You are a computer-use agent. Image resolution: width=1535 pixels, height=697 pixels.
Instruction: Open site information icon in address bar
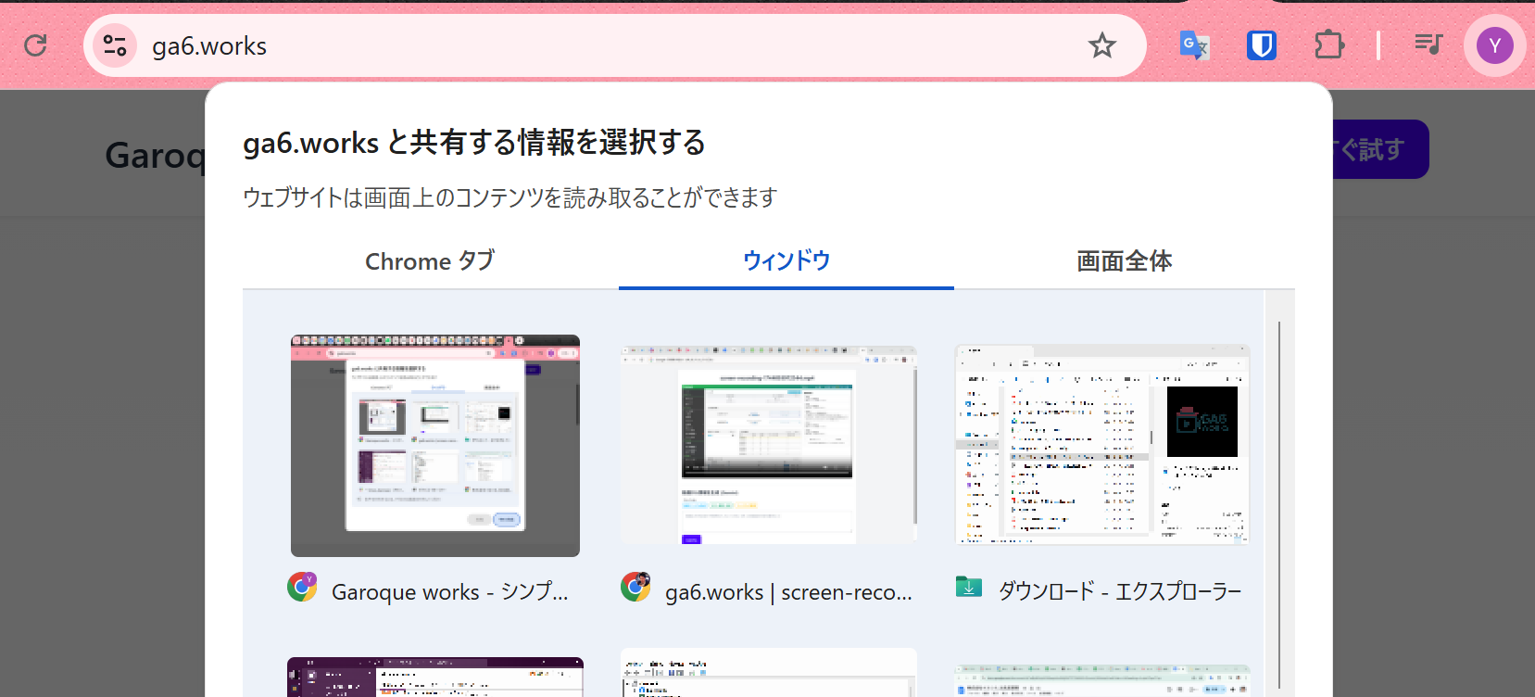coord(115,45)
